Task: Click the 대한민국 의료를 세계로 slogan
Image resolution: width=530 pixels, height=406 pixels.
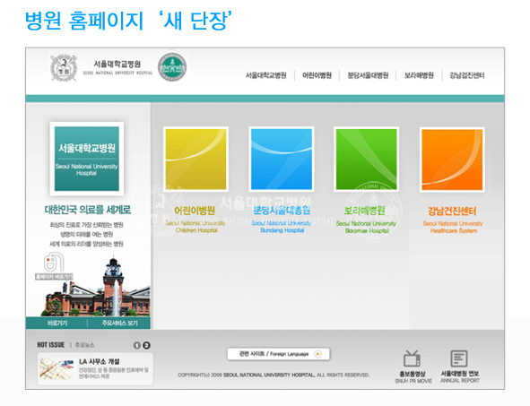Action: click(x=88, y=210)
